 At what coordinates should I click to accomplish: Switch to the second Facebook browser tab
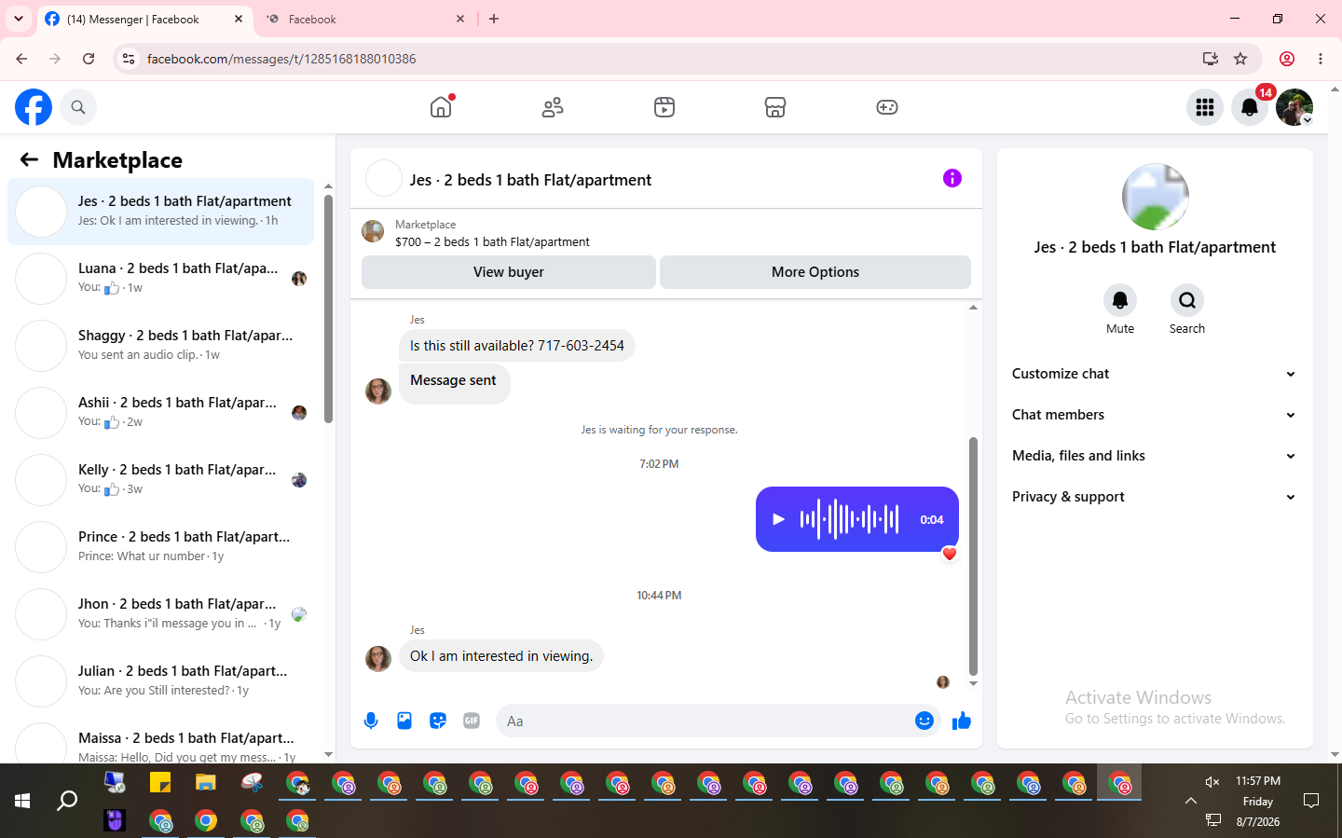[x=365, y=19]
